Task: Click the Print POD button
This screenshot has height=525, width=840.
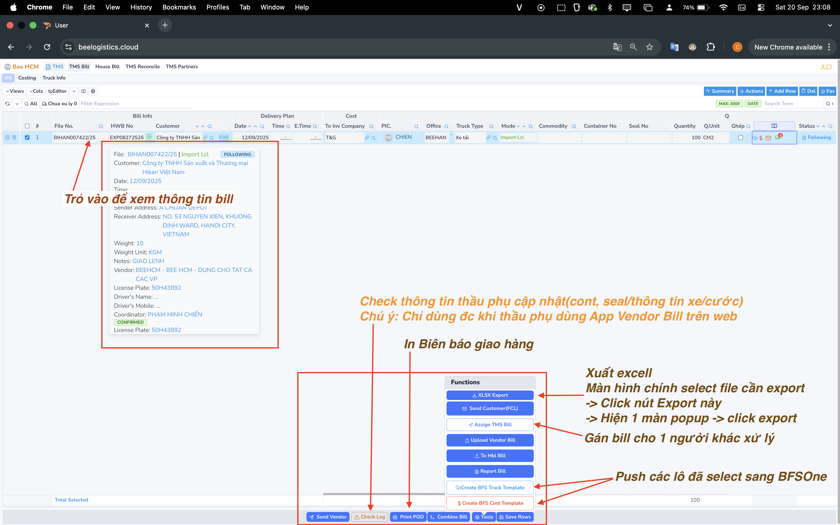Action: click(x=408, y=517)
